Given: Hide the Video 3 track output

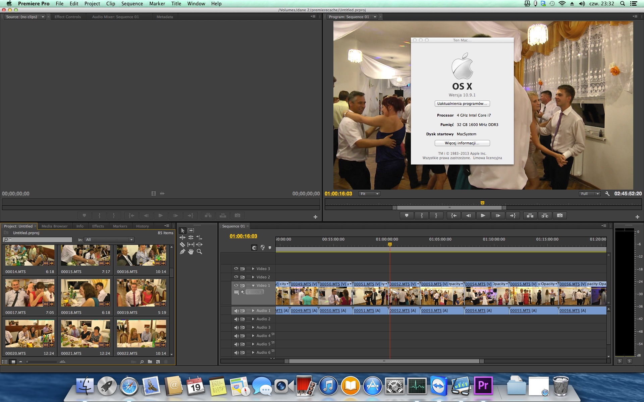Looking at the screenshot, I should point(236,269).
